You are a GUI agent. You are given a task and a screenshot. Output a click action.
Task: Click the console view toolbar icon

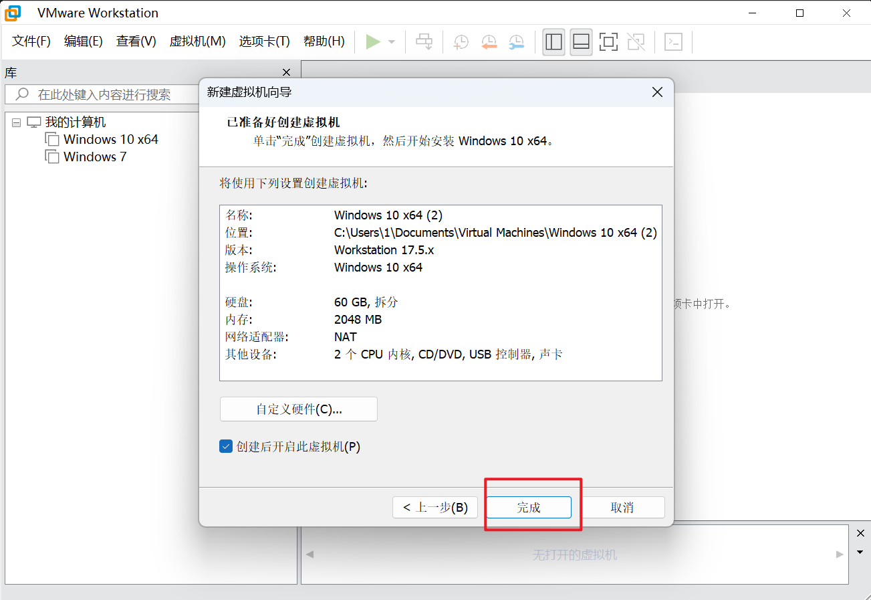(x=673, y=41)
